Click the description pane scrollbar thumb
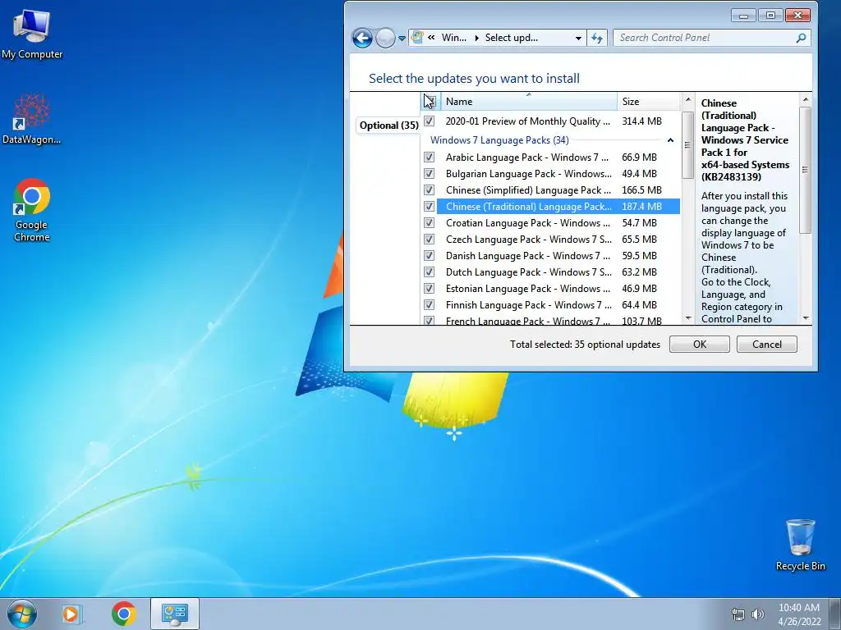Screen dimensions: 841x630 805,171
